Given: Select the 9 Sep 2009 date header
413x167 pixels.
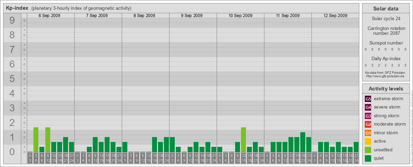Looking at the screenshot, I should (x=192, y=16).
